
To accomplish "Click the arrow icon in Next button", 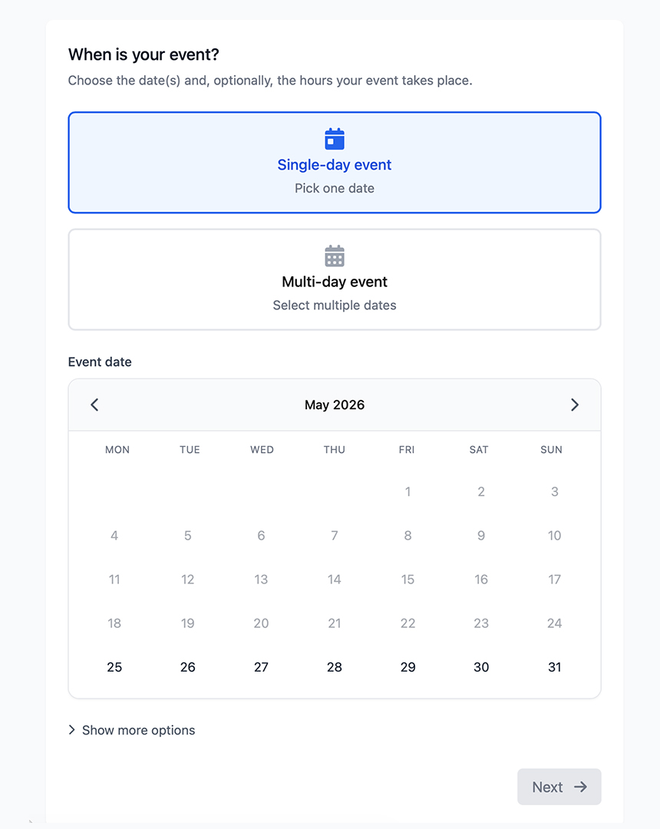I will 581,787.
